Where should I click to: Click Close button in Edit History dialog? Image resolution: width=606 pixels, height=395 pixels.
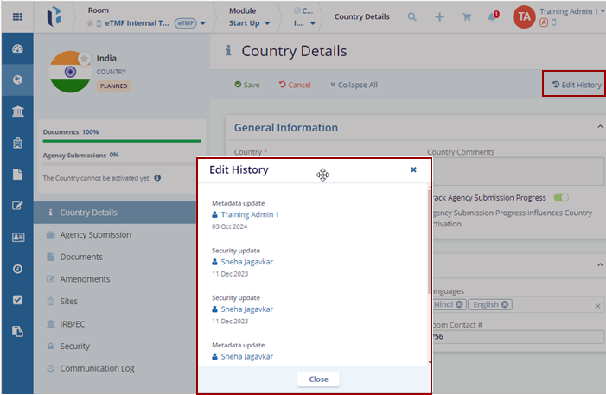click(x=318, y=379)
